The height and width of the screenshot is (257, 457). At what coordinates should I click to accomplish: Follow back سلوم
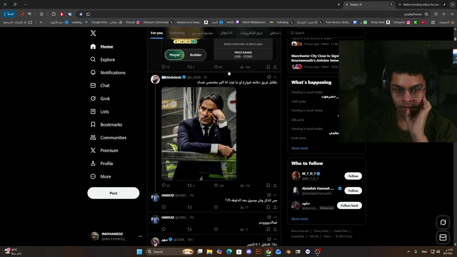349,205
